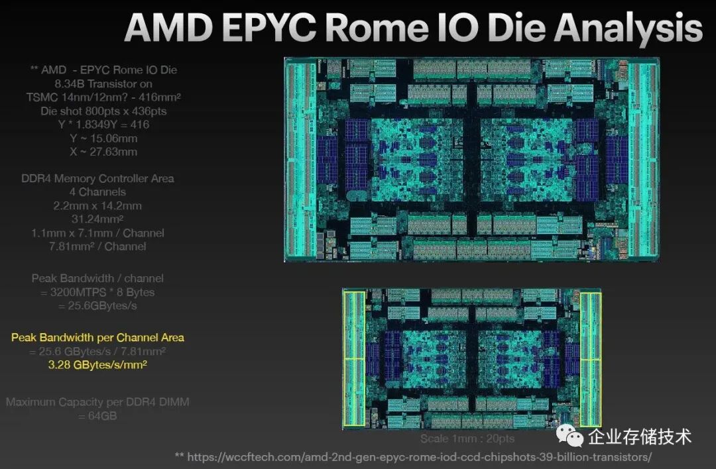Image resolution: width=716 pixels, height=469 pixels.
Task: Select '= 3200MTPS * 8 Bytes' line
Action: point(97,292)
